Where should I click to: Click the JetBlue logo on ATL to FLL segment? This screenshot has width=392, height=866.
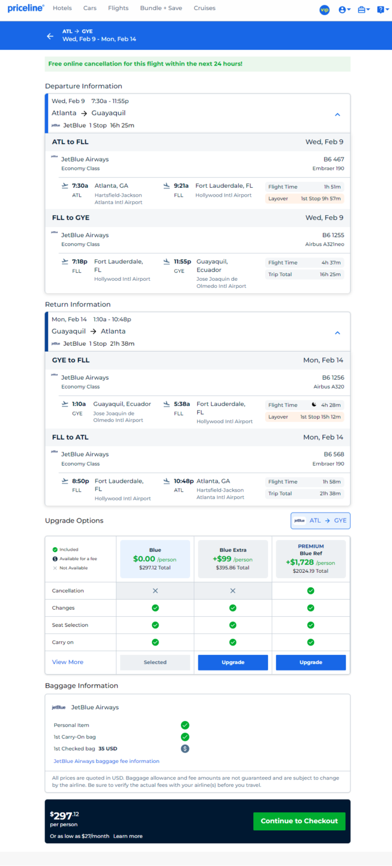pos(55,157)
